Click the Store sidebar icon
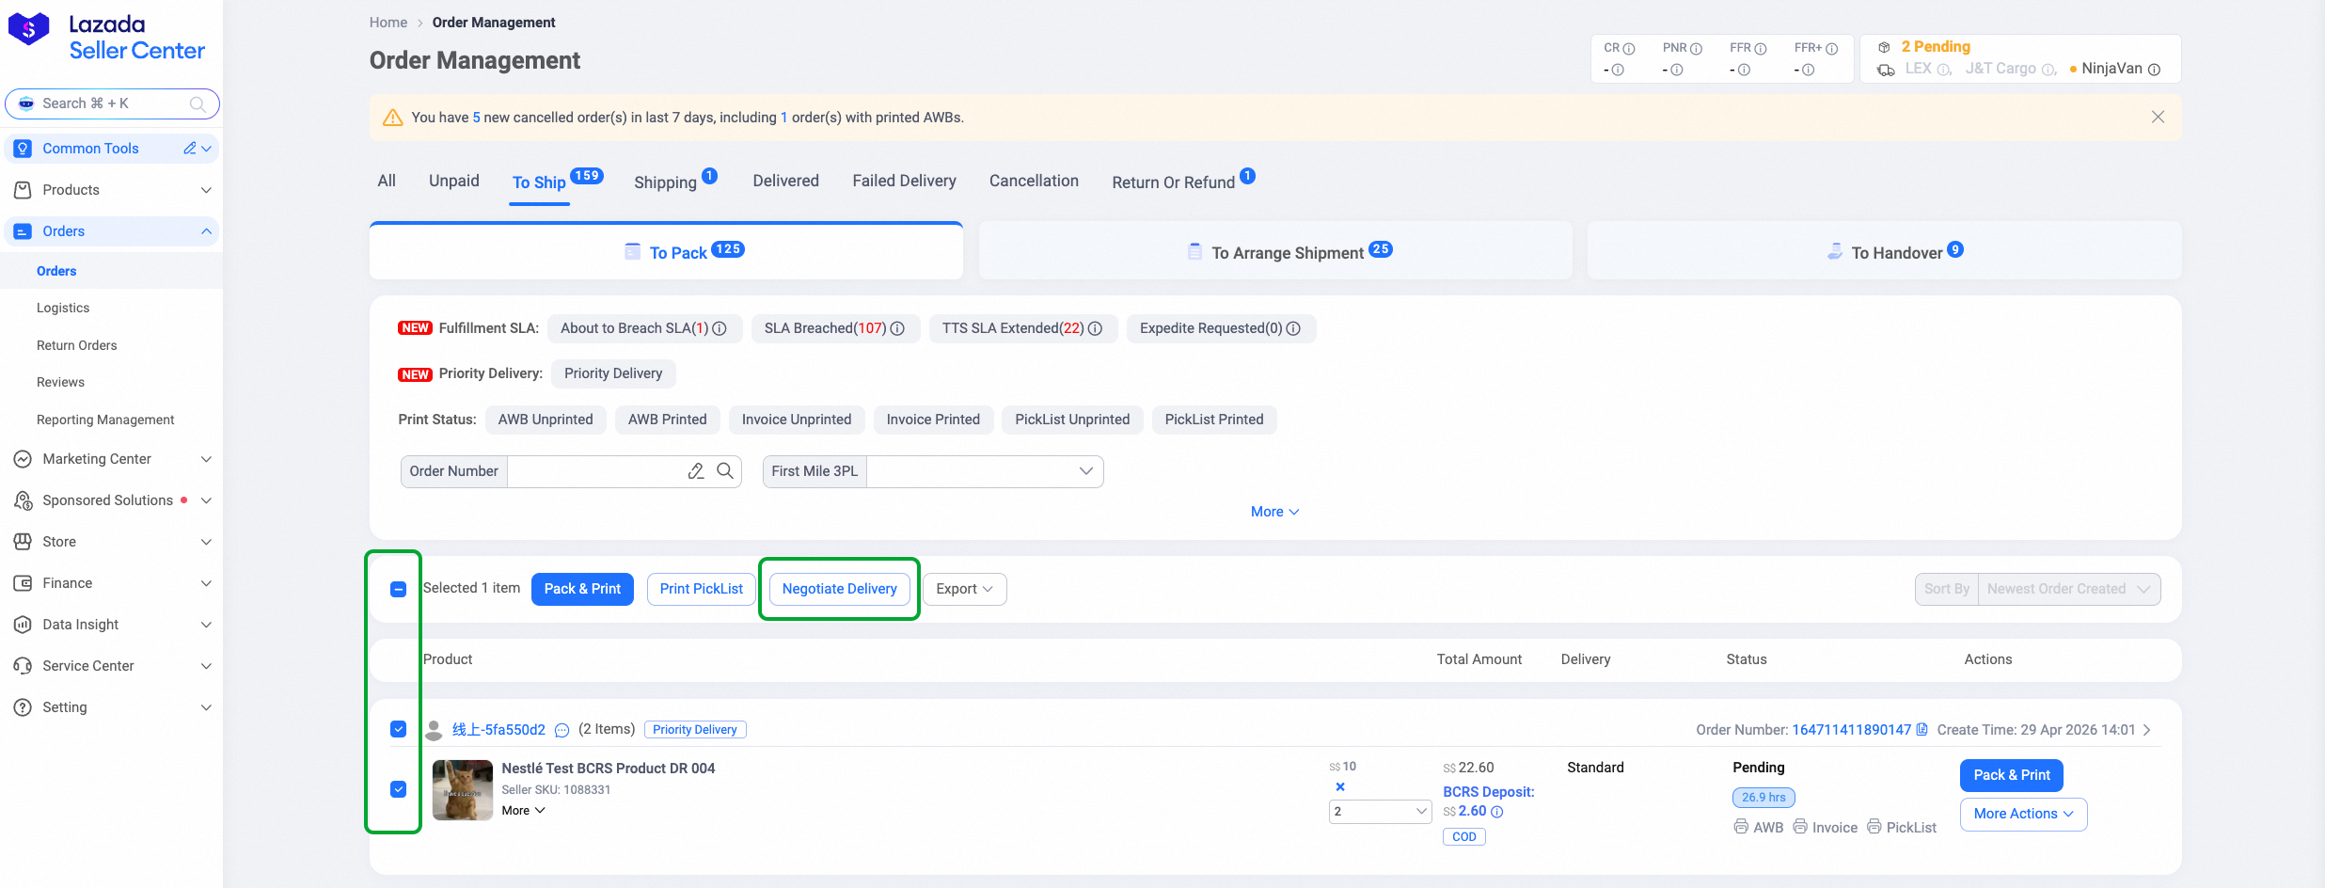 pos(24,542)
